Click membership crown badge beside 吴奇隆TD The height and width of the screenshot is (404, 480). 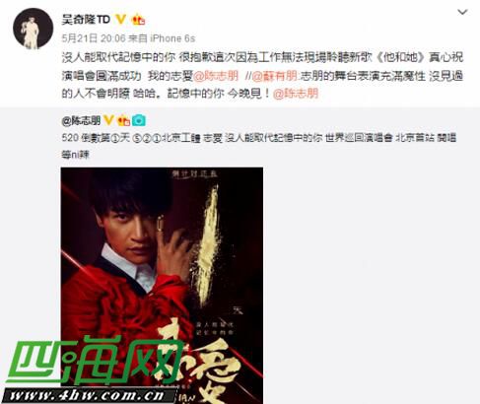[138, 20]
